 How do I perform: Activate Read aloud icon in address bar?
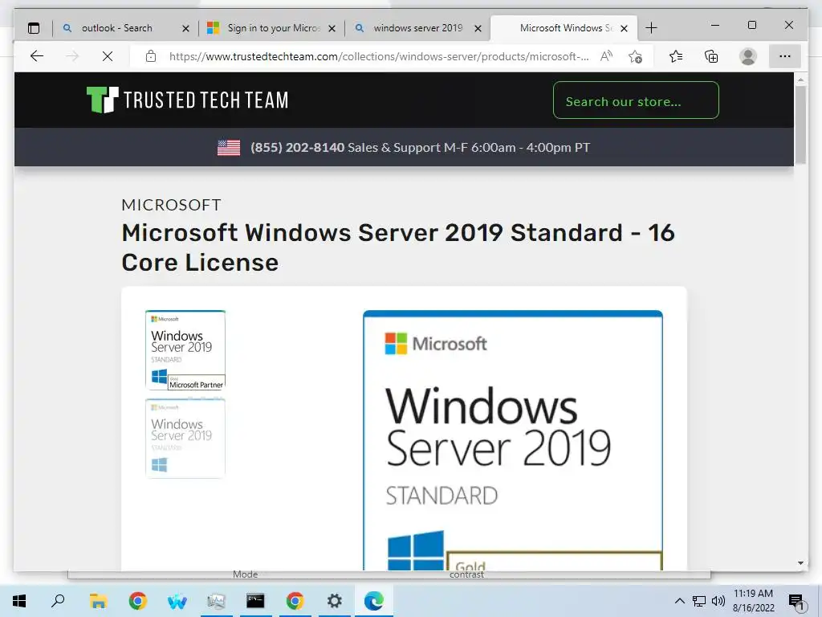tap(606, 56)
